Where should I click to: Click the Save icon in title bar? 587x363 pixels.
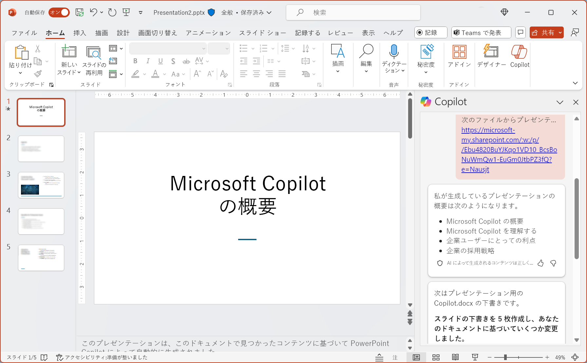point(79,12)
